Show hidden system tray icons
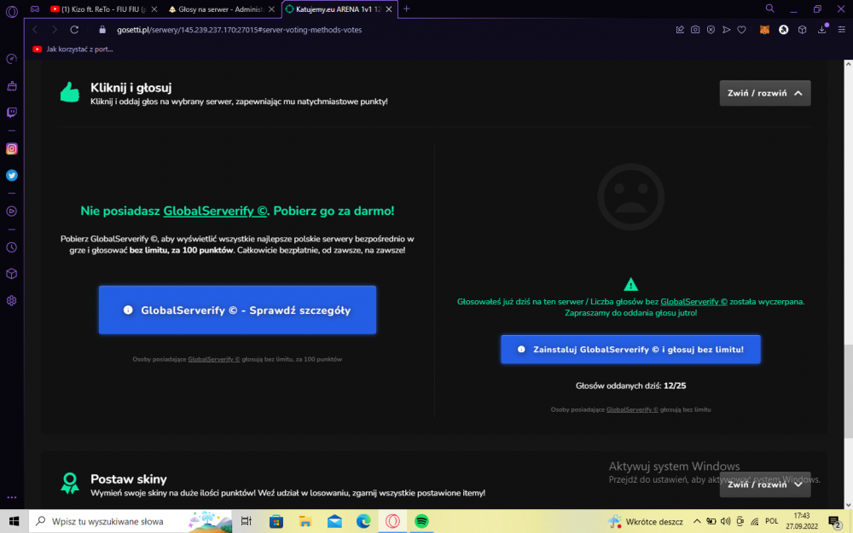This screenshot has width=853, height=533. pyautogui.click(x=697, y=521)
